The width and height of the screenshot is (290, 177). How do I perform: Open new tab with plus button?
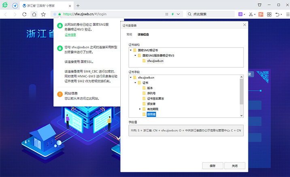[78, 6]
